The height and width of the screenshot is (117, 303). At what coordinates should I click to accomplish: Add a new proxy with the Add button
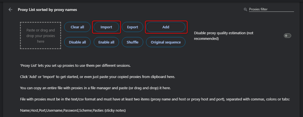(166, 27)
